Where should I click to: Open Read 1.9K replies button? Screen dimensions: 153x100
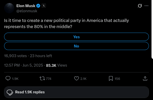[76, 92]
